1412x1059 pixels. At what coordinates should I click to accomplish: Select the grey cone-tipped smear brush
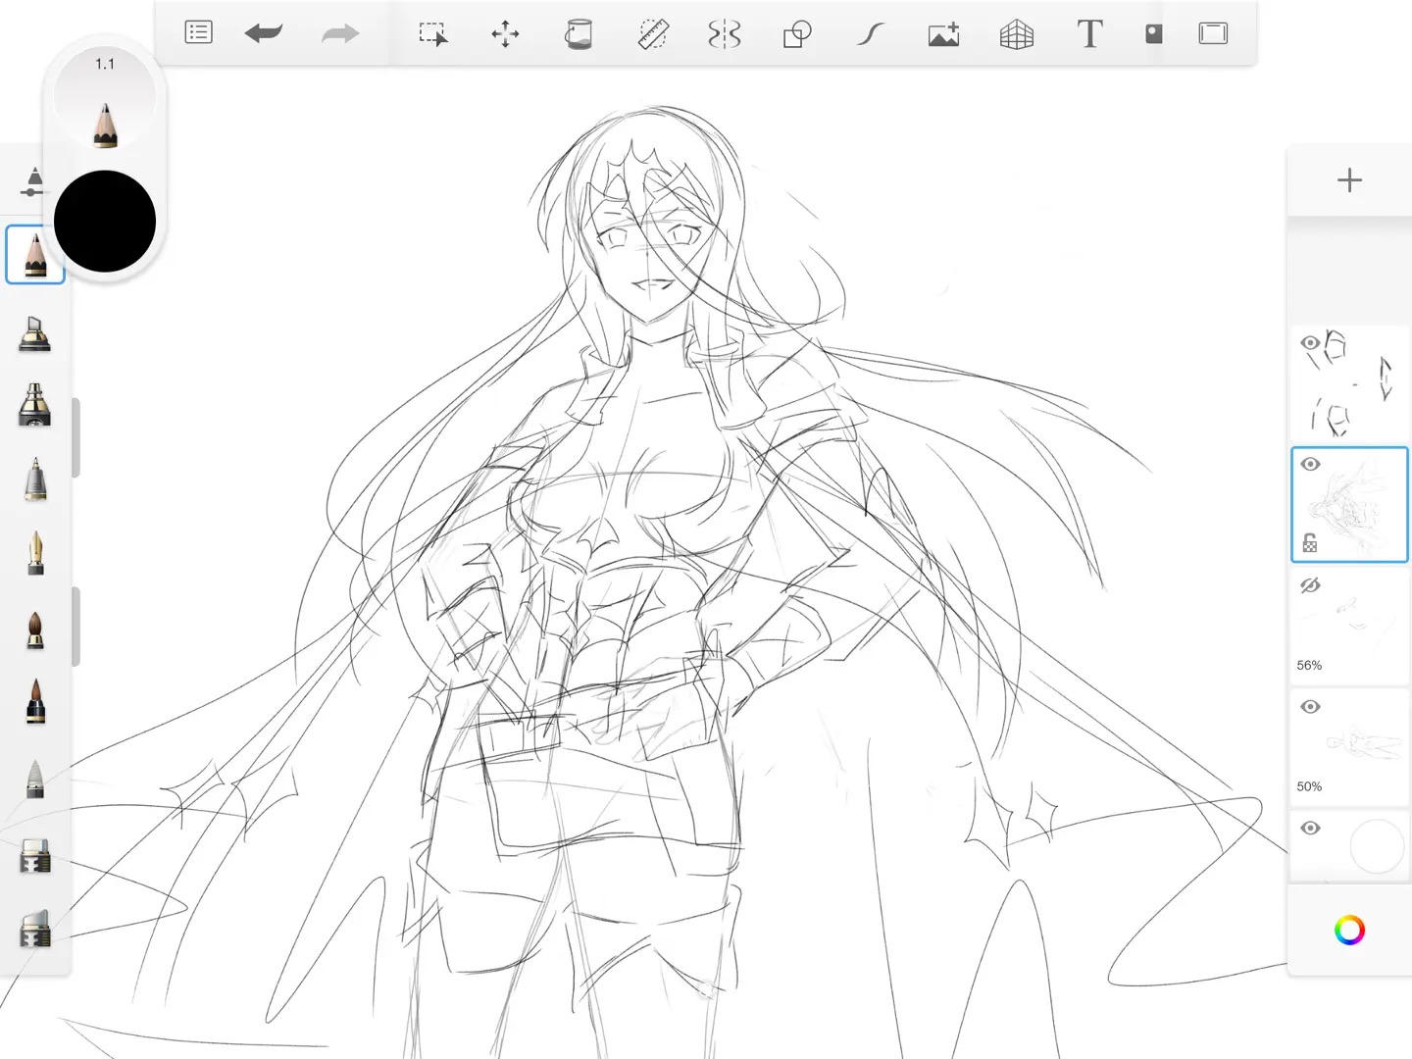pyautogui.click(x=35, y=779)
